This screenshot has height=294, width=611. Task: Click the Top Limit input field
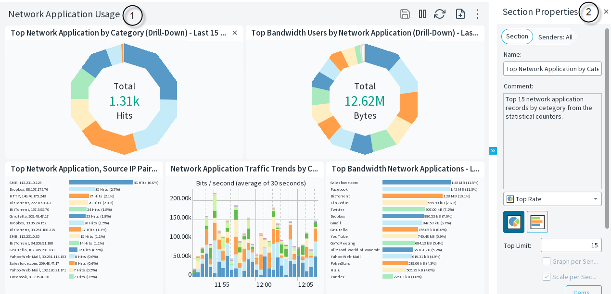tap(571, 245)
